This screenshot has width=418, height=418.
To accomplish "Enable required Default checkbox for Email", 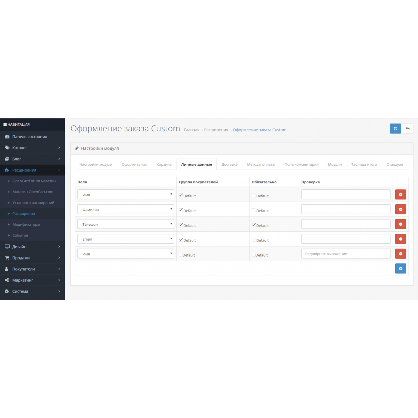I will tap(253, 240).
